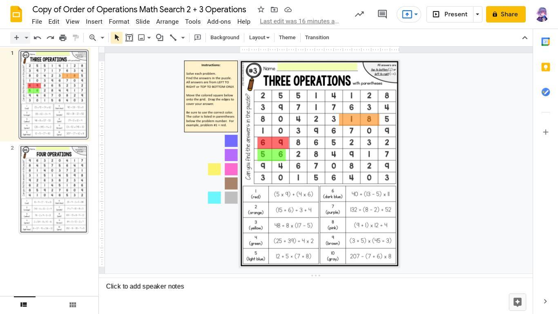Select the Three Operations slide thumbnail

pos(54,94)
